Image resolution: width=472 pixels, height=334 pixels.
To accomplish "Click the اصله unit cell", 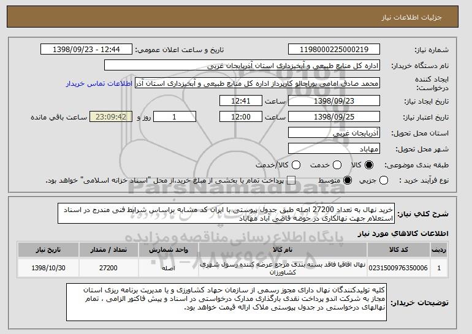I will [169, 268].
